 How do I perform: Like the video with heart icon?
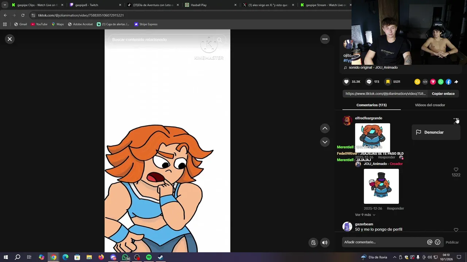click(x=347, y=82)
